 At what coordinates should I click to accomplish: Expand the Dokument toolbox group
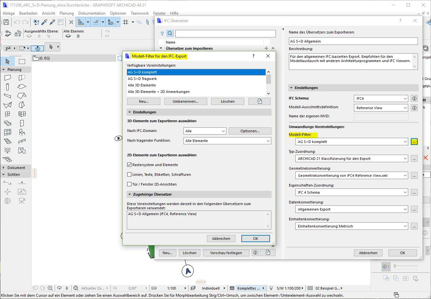[x=4, y=168]
